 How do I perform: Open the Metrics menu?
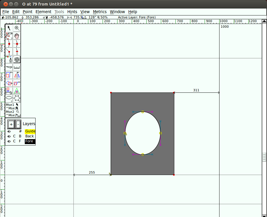pos(100,12)
